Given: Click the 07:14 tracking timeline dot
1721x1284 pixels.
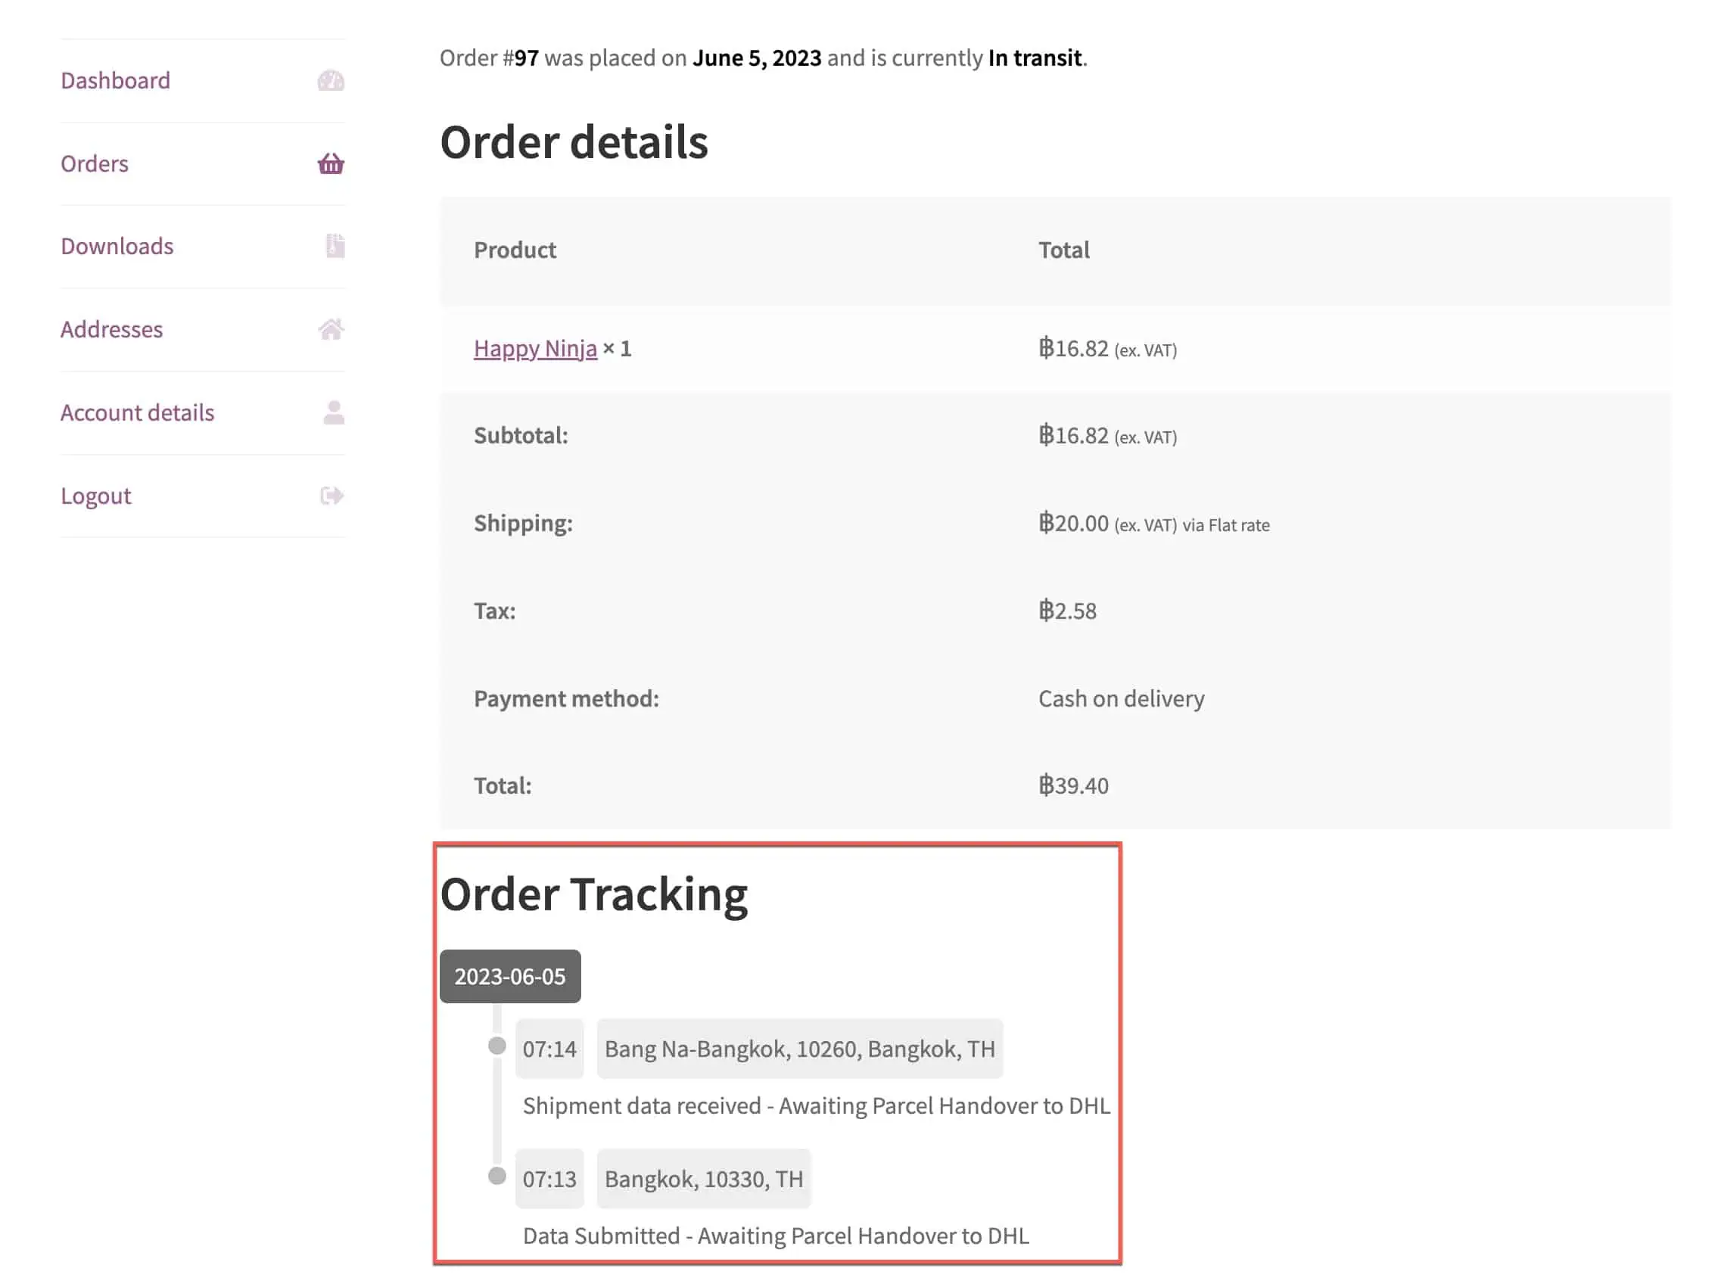Looking at the screenshot, I should tap(496, 1046).
